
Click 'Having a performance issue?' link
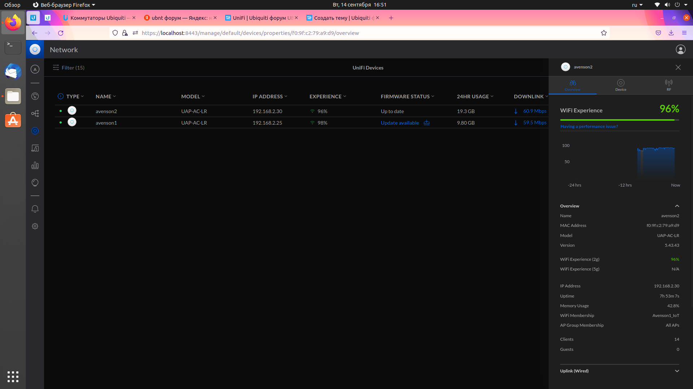pyautogui.click(x=589, y=126)
